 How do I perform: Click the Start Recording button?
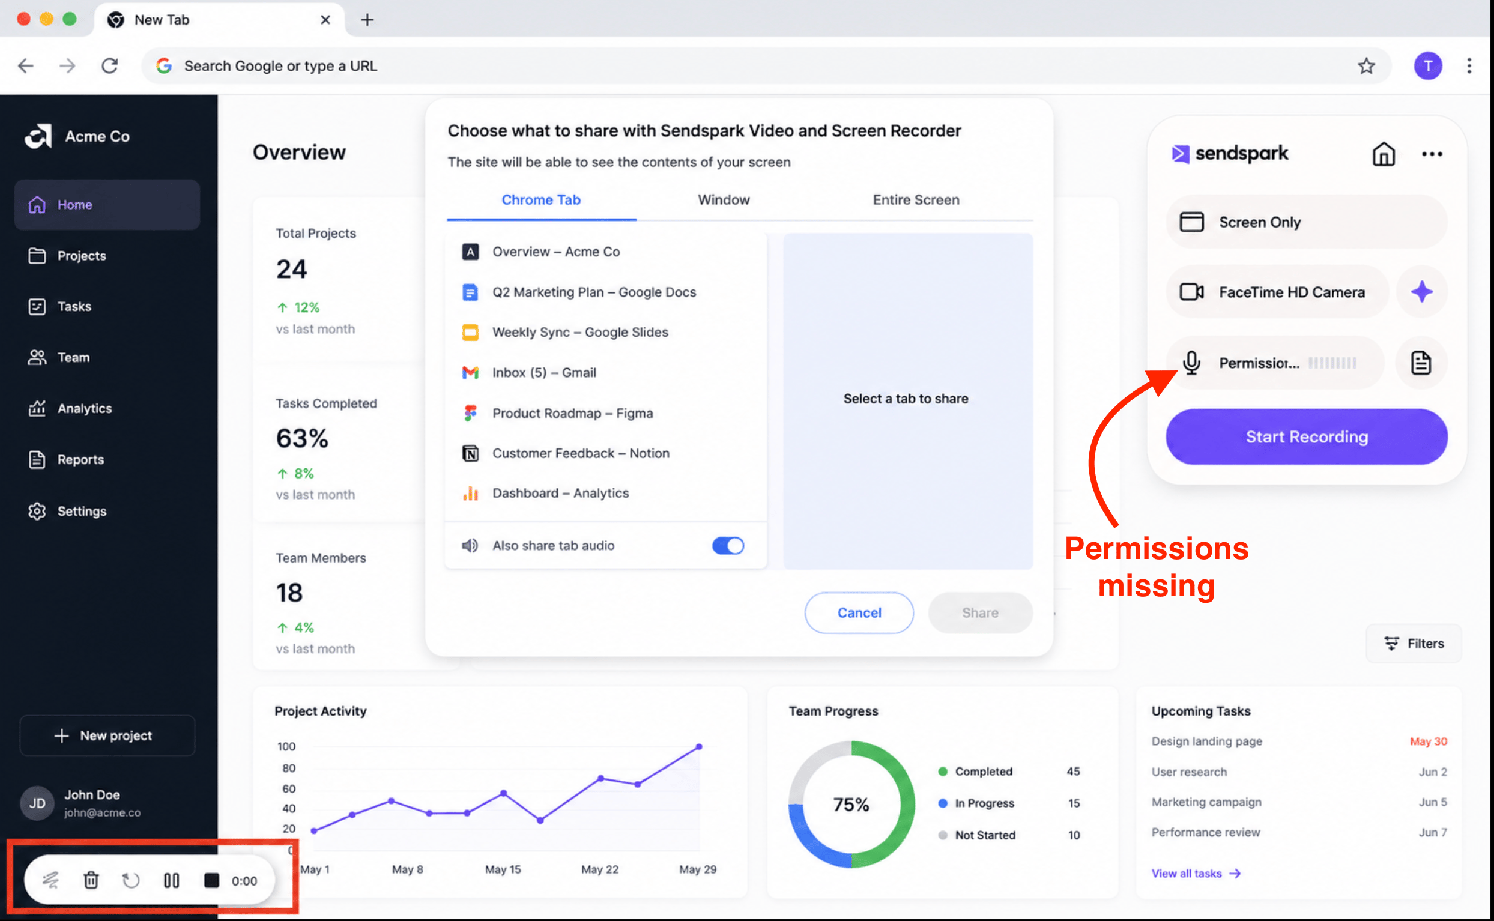tap(1307, 436)
